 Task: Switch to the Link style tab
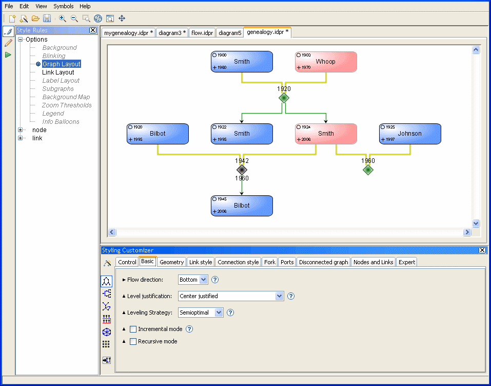(201, 262)
